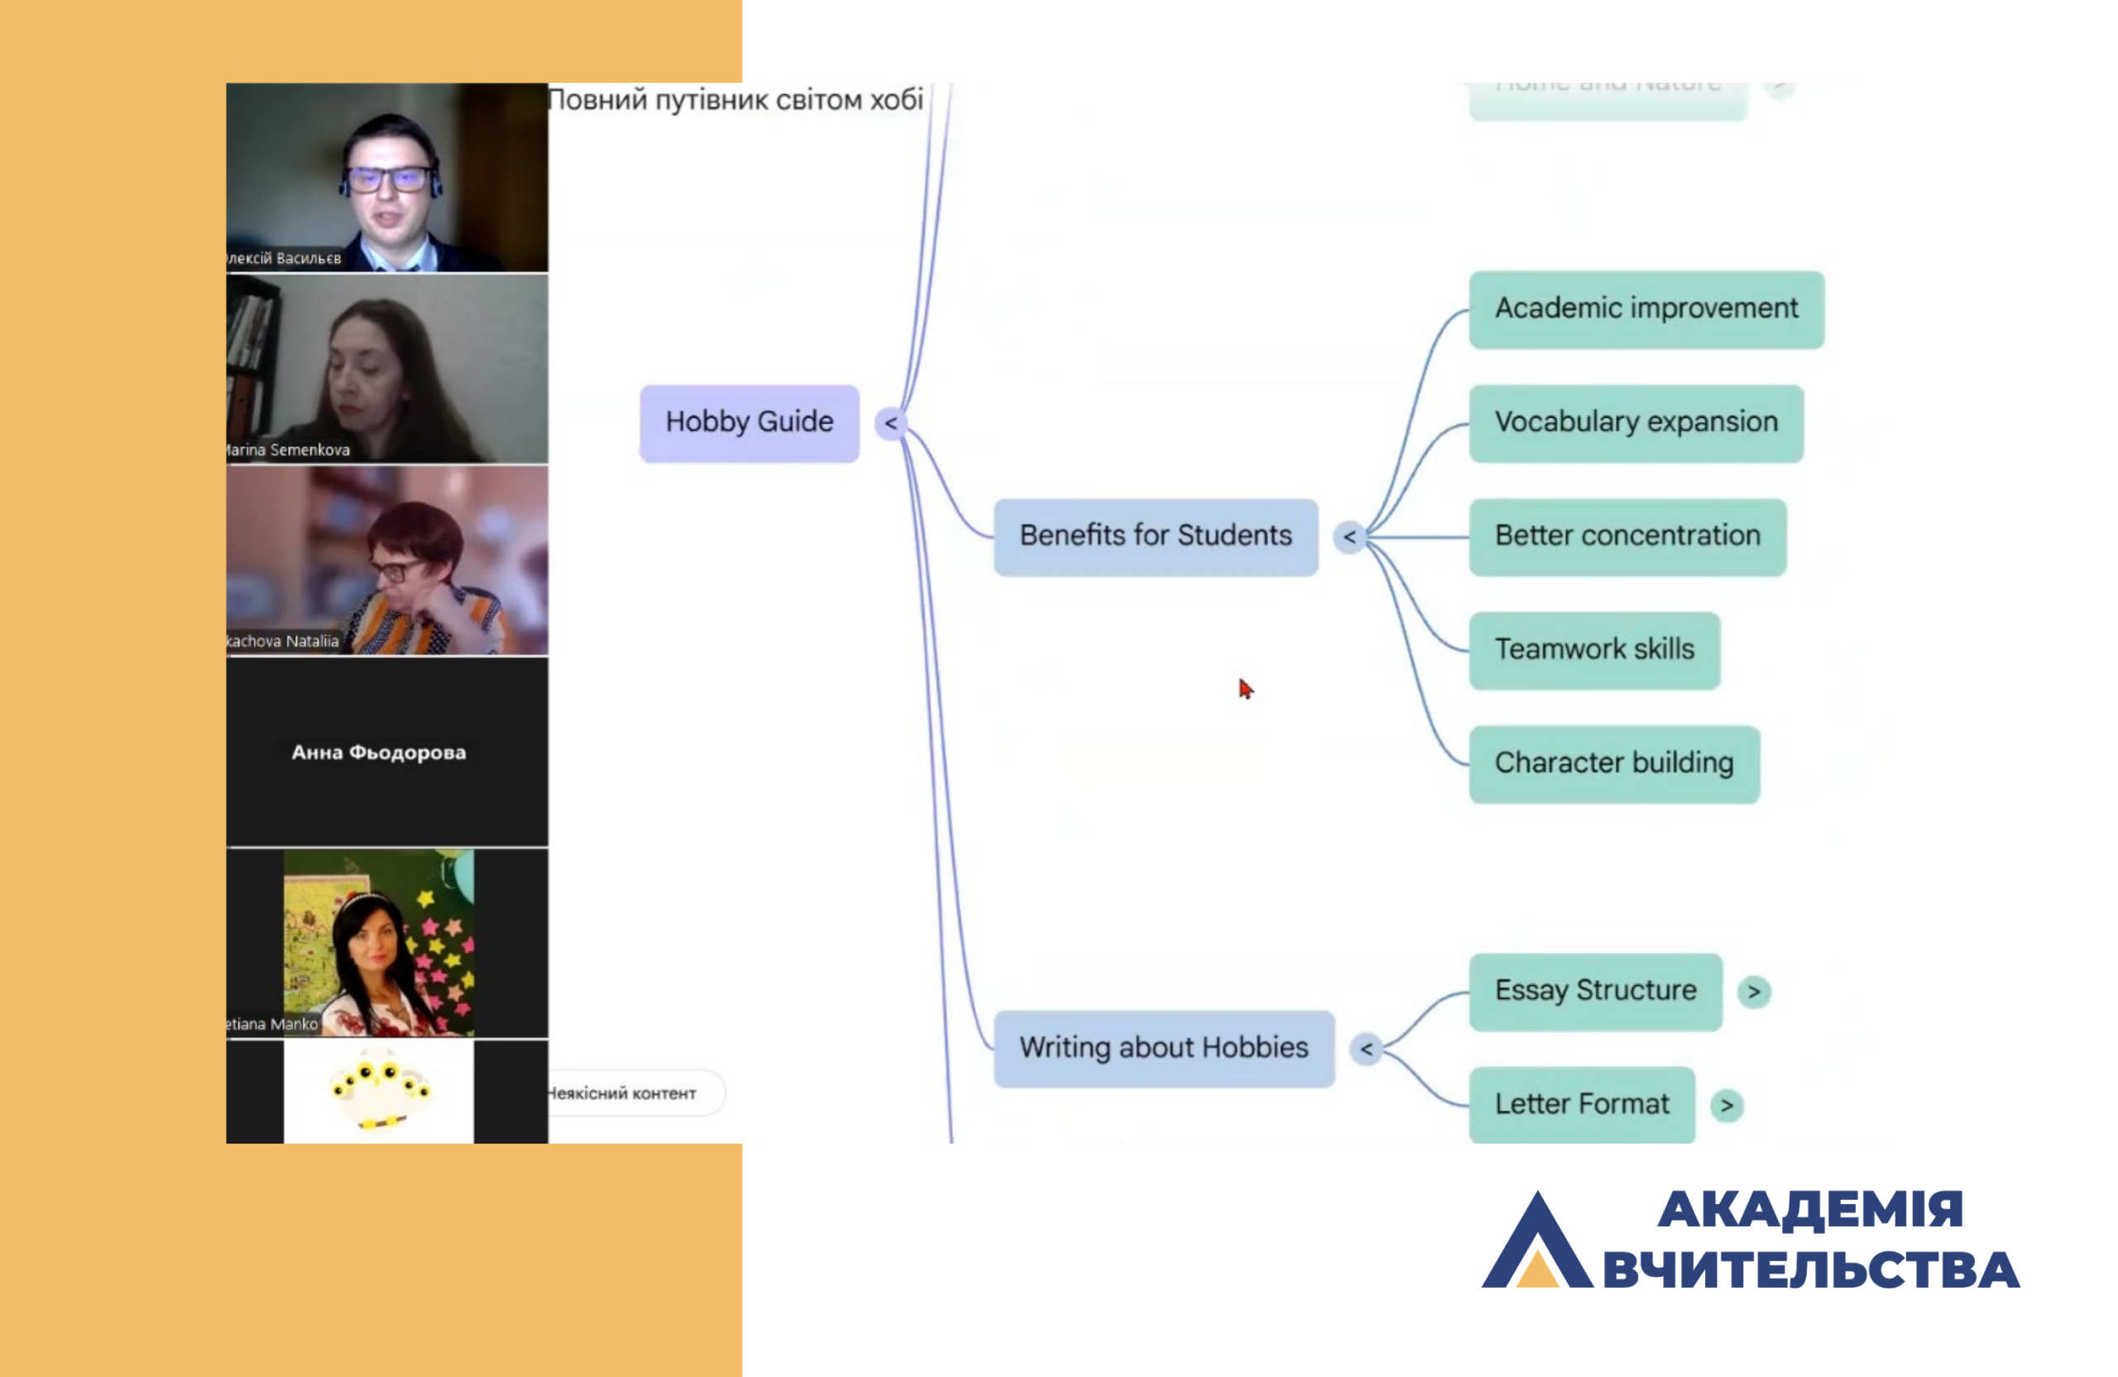Expand the Letter Format node arrow
This screenshot has width=2118, height=1377.
pos(1727,1106)
